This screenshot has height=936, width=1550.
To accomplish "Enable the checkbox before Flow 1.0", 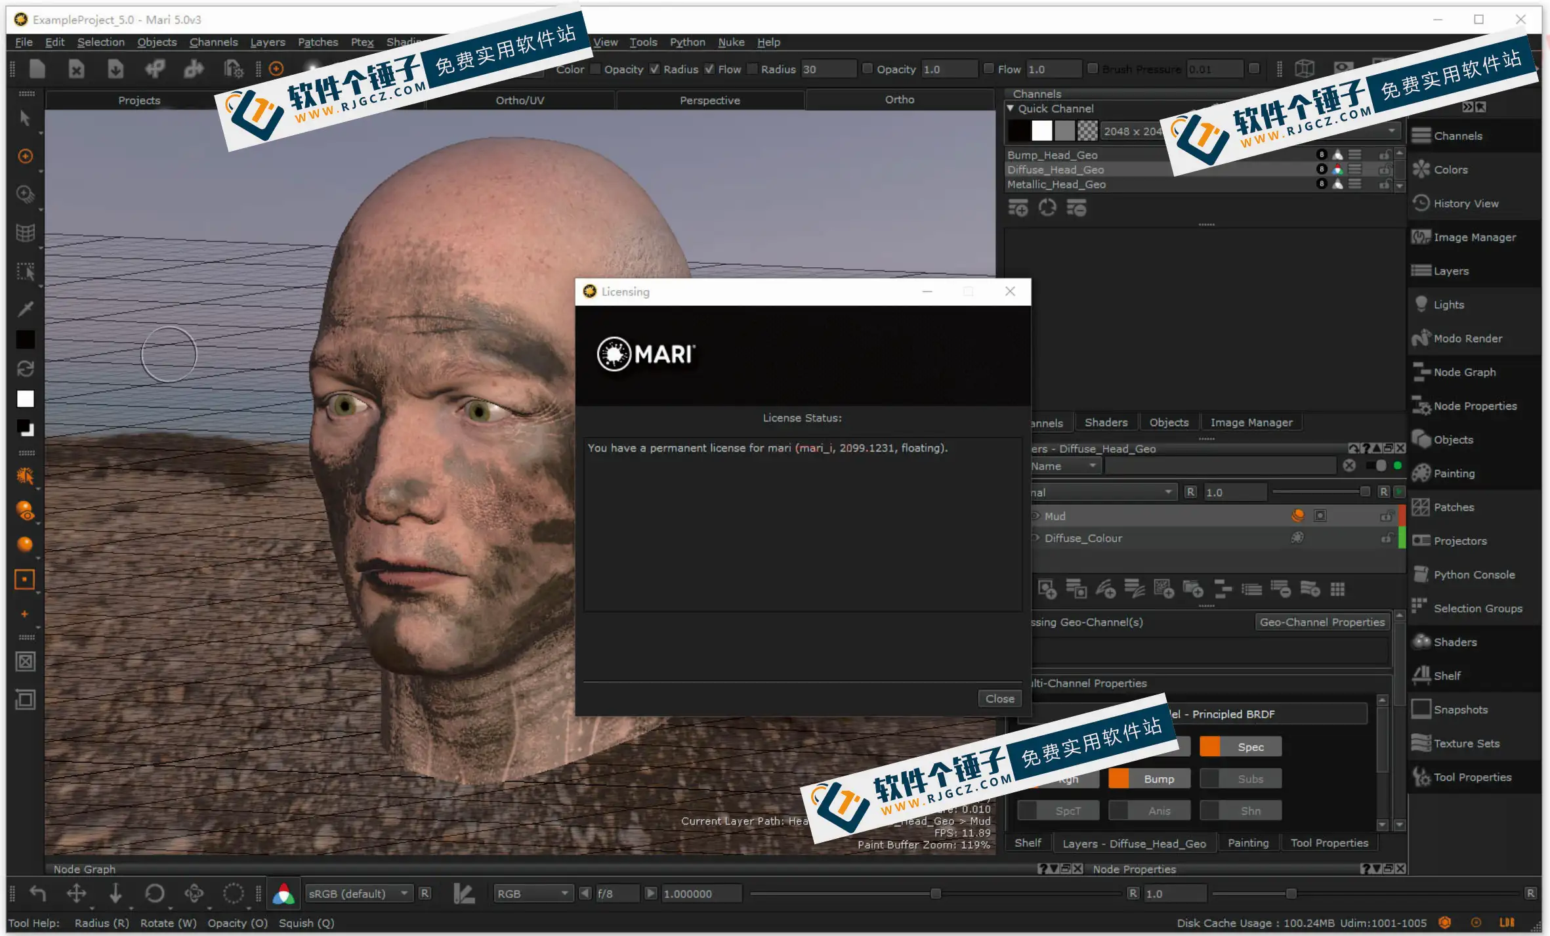I will (989, 69).
